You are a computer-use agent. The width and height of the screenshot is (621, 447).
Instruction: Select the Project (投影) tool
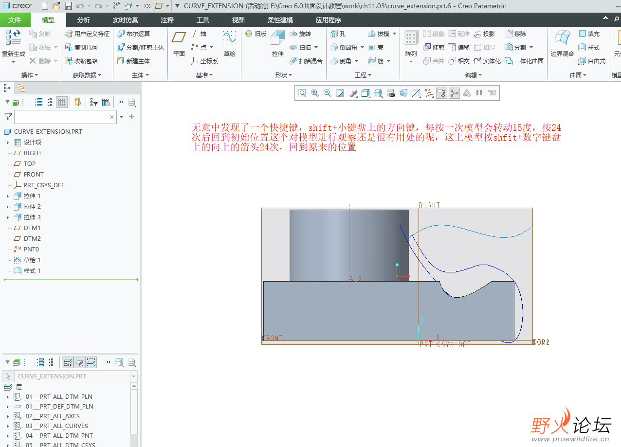click(x=484, y=34)
